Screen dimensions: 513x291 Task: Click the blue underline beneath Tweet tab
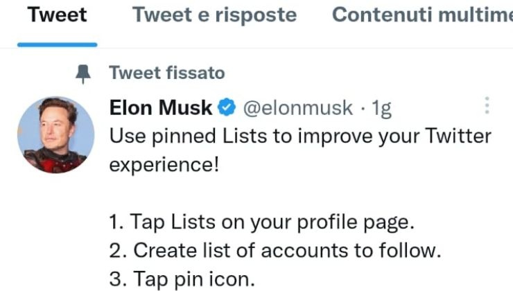[x=57, y=44]
